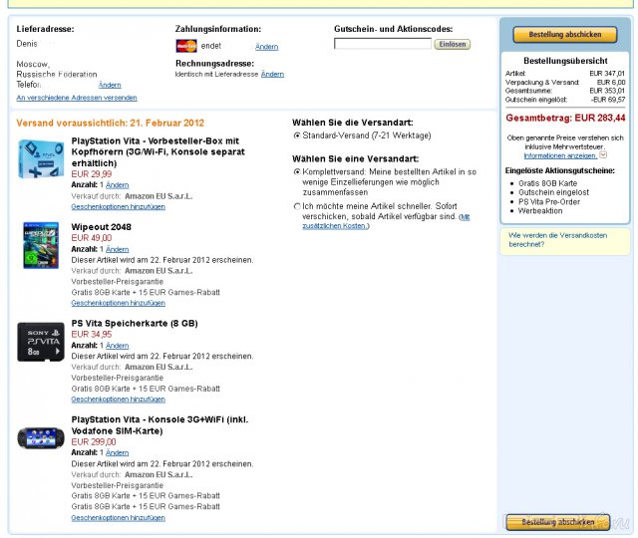Change quantity 'Ändern' for PS Vita Speicherkarte
This screenshot has height=538, width=638.
117,345
